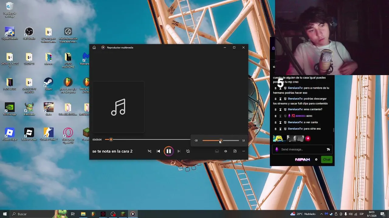Screen dimensions: 389x218
Task: Toggle repeat mode in the media player
Action: tap(188, 151)
